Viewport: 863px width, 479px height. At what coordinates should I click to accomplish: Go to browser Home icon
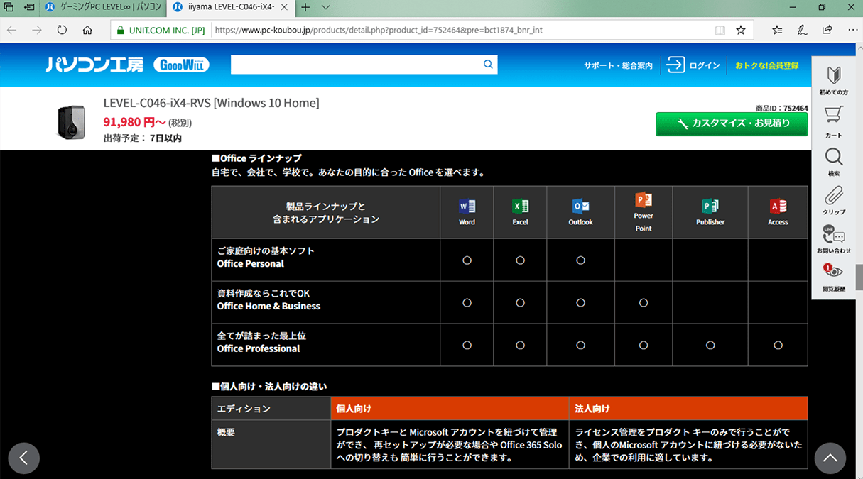tap(87, 30)
